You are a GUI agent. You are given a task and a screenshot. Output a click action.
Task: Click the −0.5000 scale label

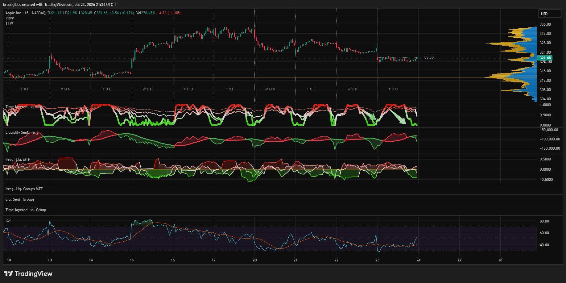coord(546,180)
